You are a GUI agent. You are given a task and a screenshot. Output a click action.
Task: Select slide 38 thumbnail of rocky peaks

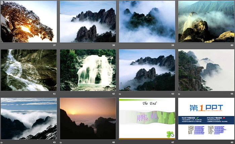(88, 21)
